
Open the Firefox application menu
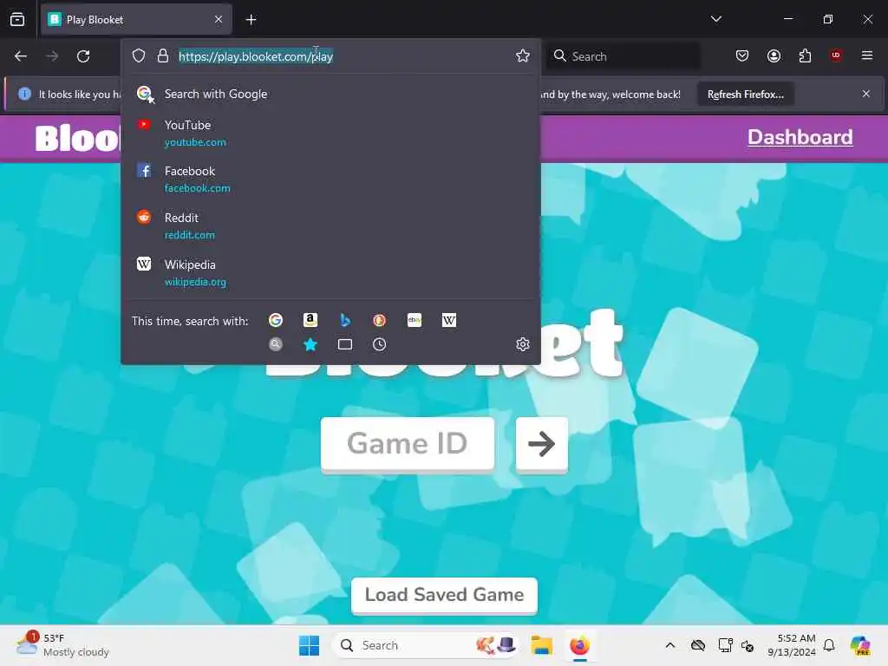[x=867, y=55]
